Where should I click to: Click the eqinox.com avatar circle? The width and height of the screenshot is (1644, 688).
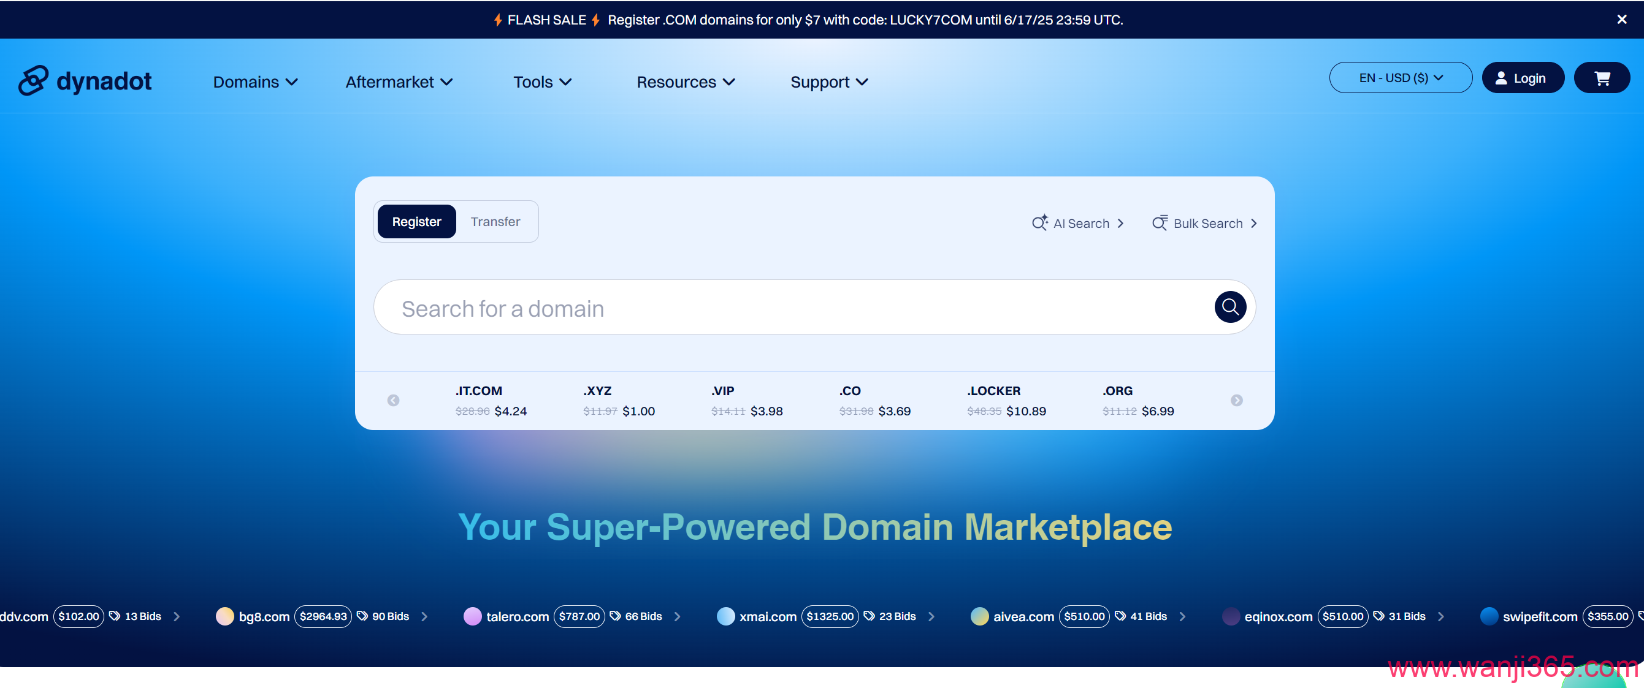click(x=1231, y=616)
